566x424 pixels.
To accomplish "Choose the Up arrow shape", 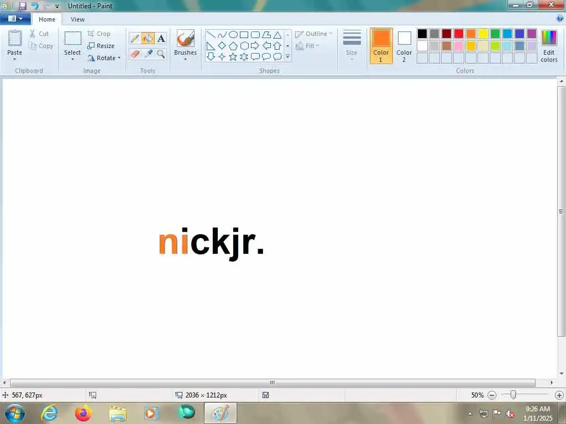I will [277, 46].
